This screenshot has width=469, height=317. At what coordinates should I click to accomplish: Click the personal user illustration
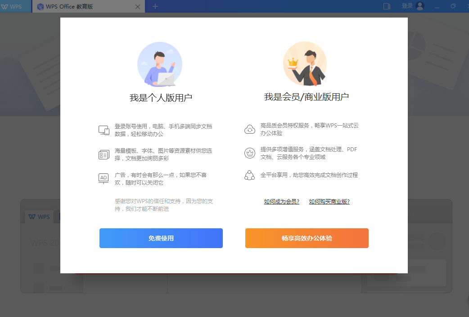tap(160, 64)
